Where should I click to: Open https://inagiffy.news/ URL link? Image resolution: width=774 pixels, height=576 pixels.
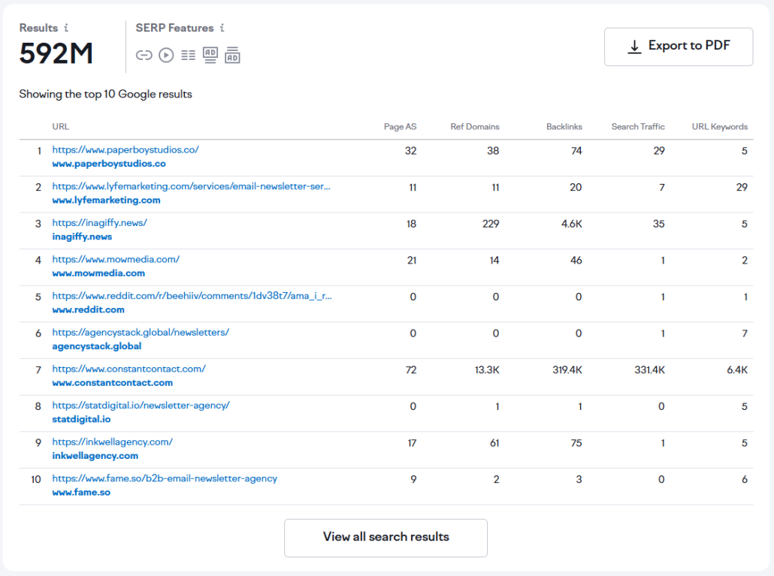(x=100, y=223)
